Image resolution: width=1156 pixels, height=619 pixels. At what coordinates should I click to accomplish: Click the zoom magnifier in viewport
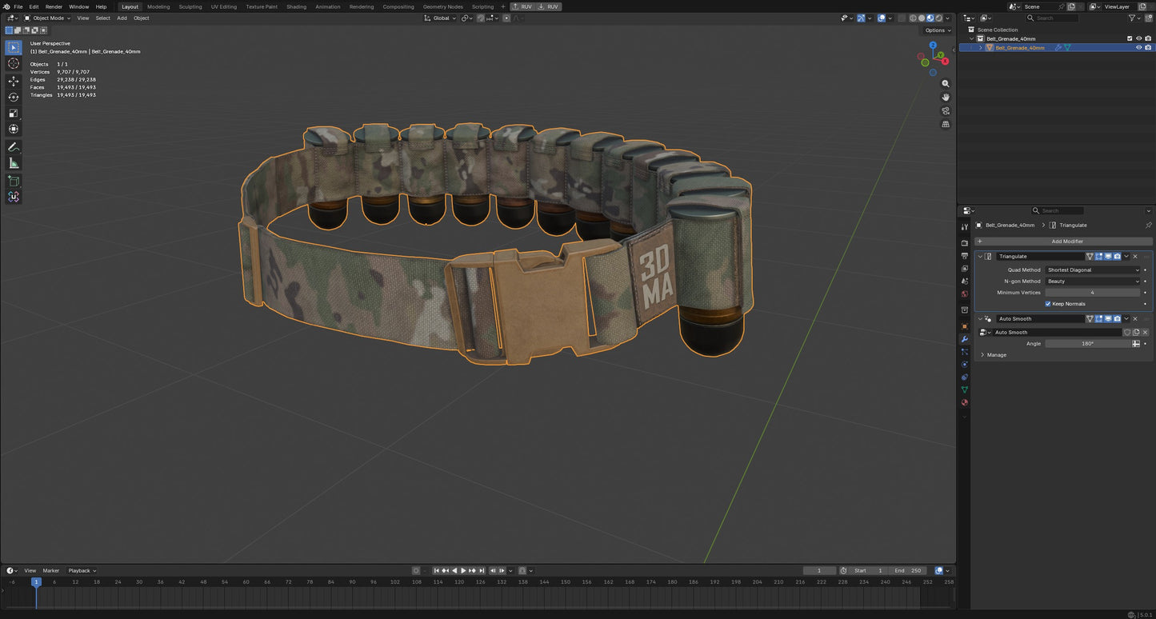tap(946, 83)
